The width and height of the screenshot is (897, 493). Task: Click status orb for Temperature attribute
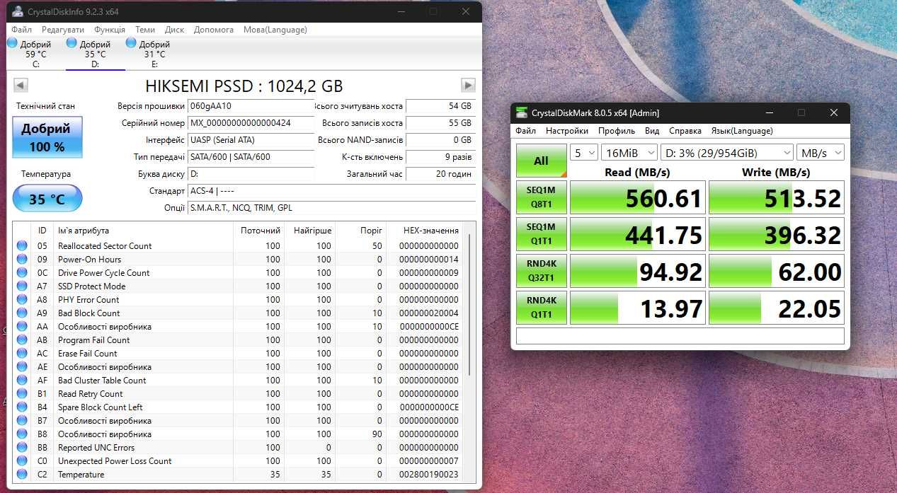click(x=22, y=475)
